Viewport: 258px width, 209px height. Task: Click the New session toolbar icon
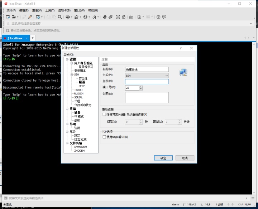point(8,17)
